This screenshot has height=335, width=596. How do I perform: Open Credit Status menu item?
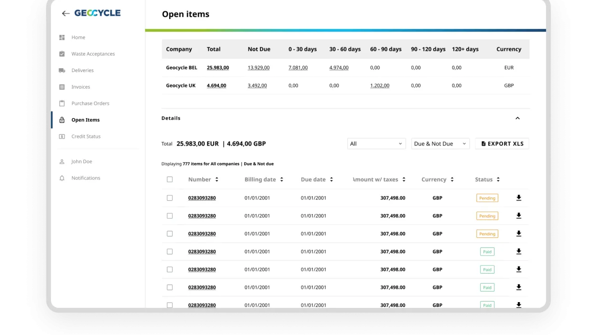click(86, 136)
